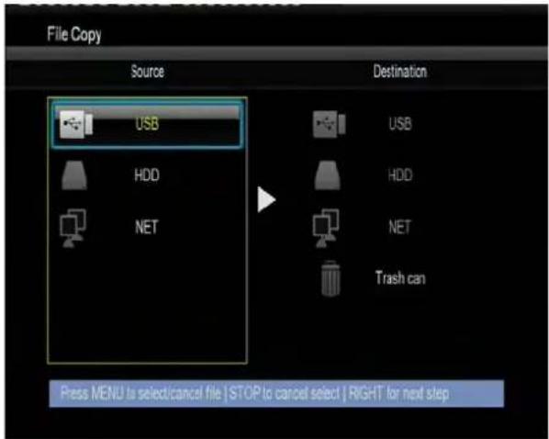Viewport: 549px width, 439px height.
Task: Choose the HDD label in Destination
Action: coord(400,174)
